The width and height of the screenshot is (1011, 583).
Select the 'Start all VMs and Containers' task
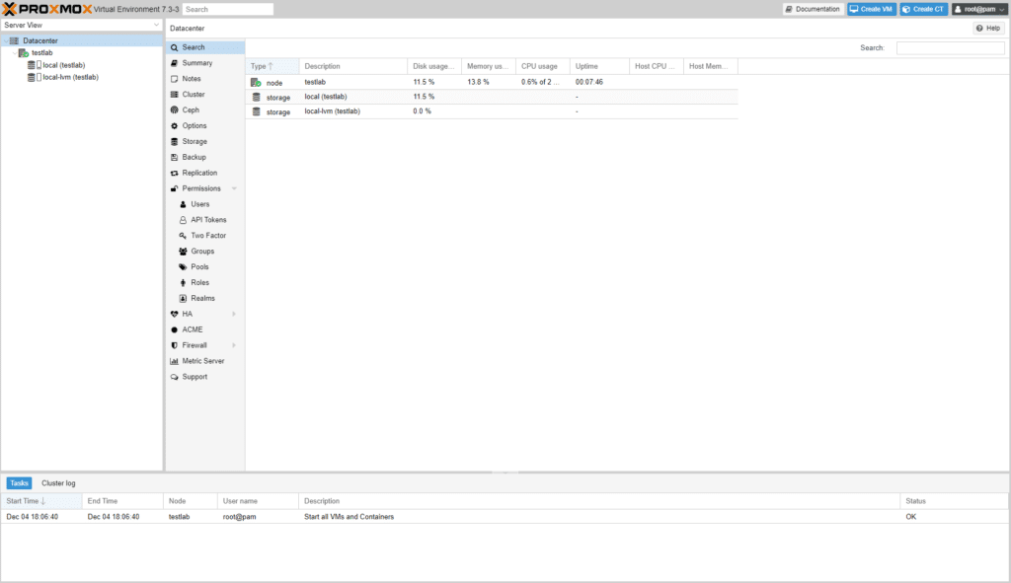point(505,517)
